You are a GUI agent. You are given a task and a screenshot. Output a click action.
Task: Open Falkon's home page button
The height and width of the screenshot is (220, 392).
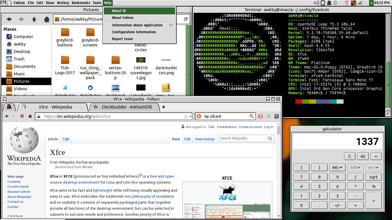[30, 116]
